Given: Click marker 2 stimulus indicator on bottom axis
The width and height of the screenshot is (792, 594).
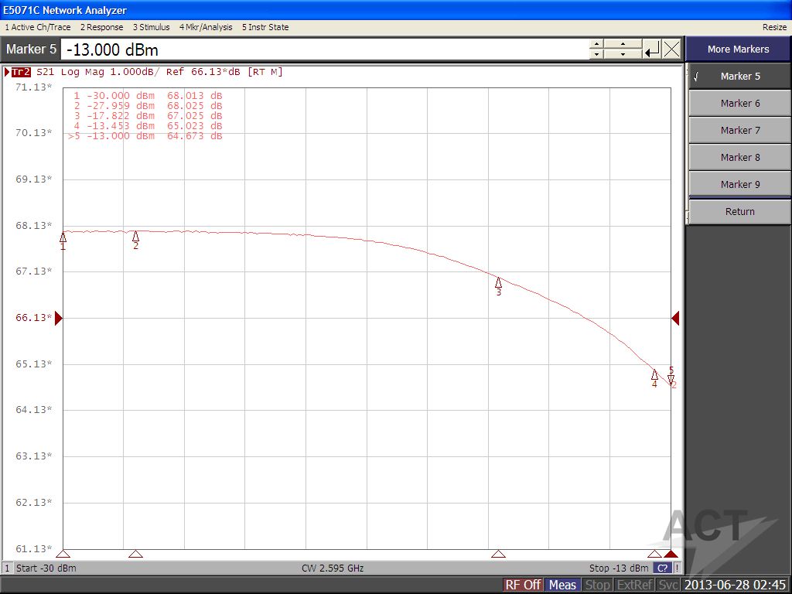Looking at the screenshot, I should [x=135, y=554].
